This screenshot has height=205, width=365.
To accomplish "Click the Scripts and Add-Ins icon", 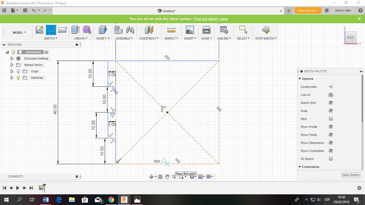I will [224, 30].
